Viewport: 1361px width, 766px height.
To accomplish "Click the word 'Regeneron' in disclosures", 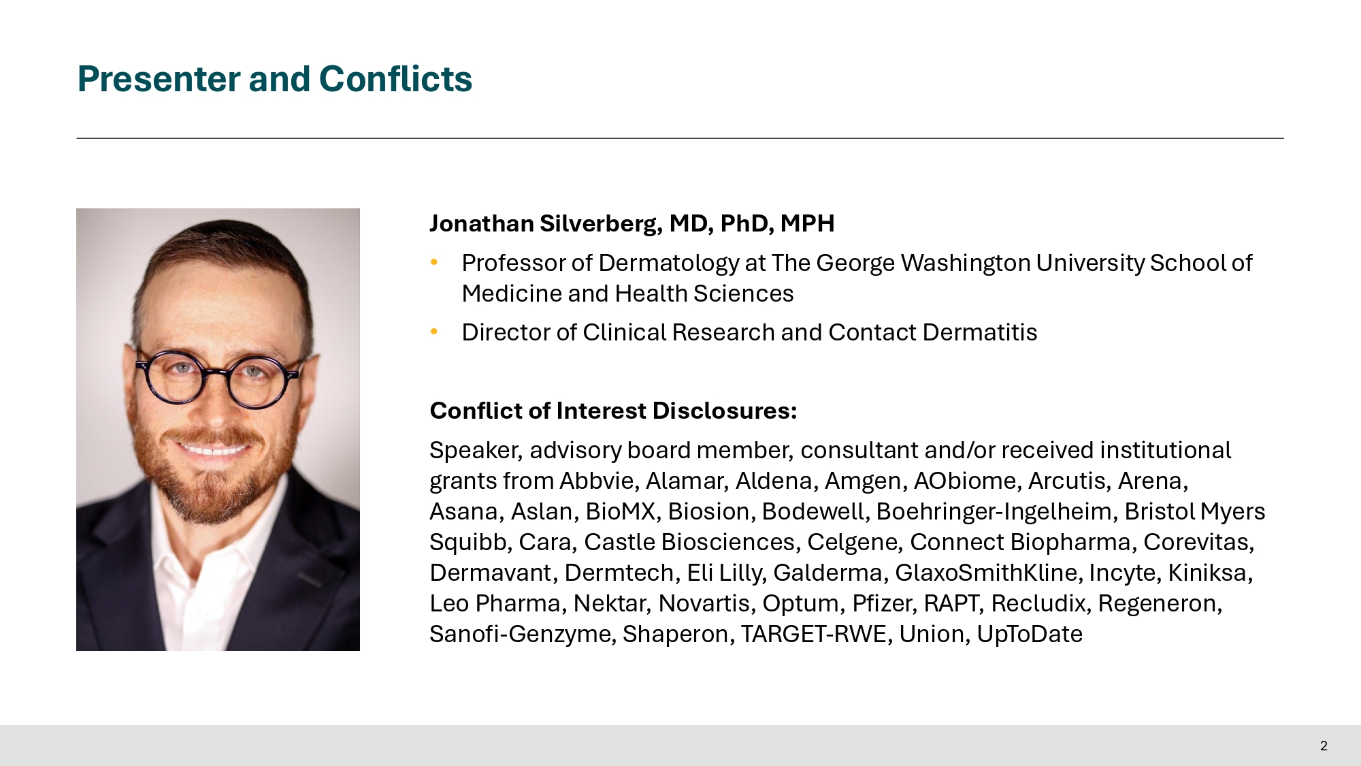I will 1159,603.
